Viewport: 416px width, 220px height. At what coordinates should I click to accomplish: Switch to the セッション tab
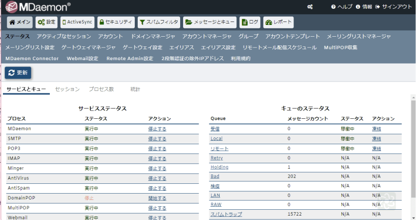tap(67, 89)
